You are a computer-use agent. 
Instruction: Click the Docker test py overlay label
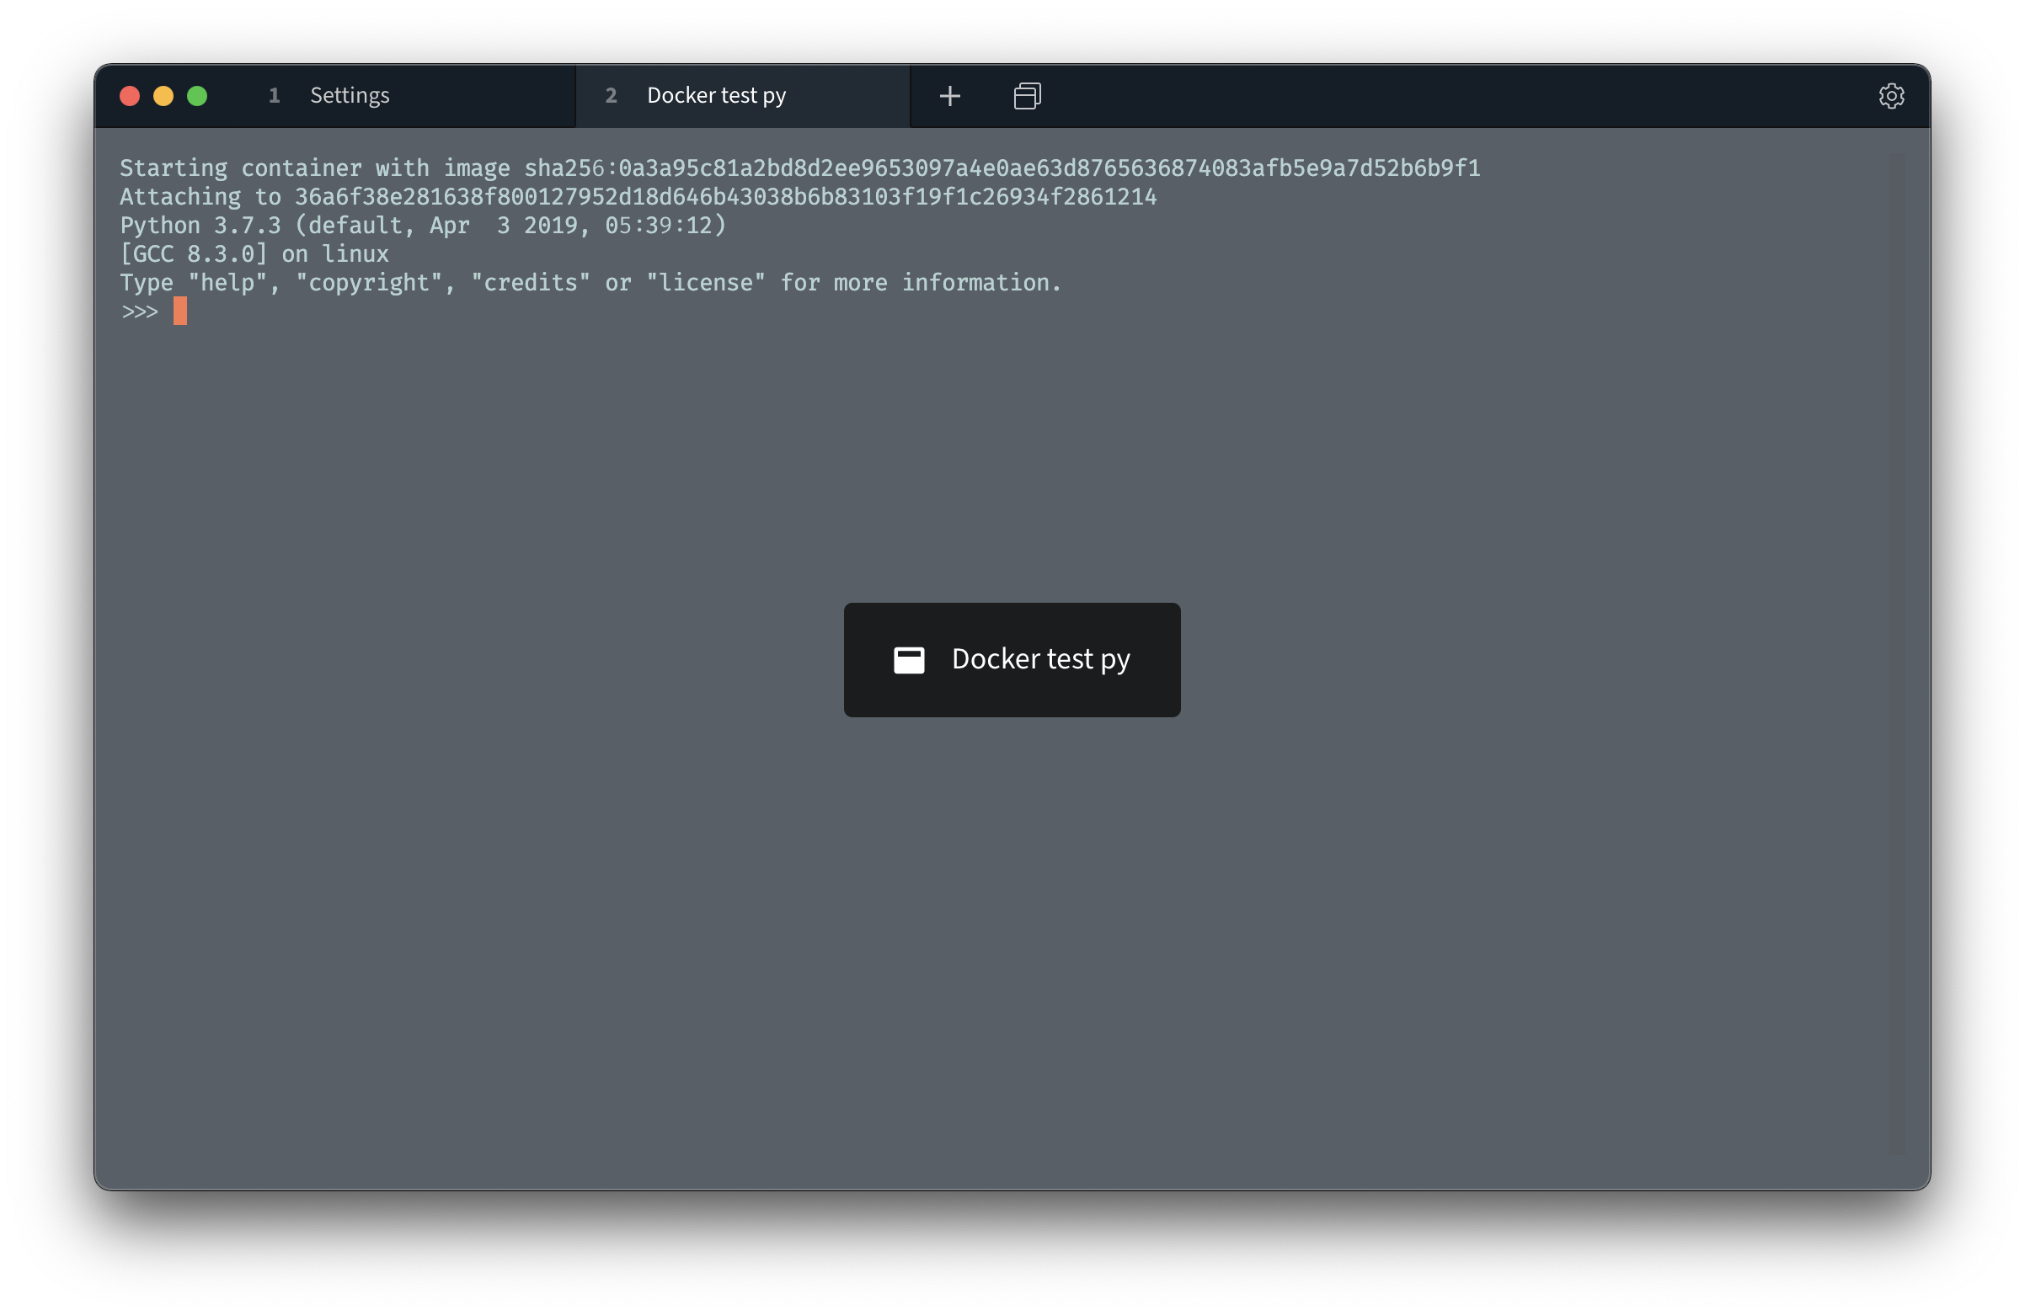1039,659
